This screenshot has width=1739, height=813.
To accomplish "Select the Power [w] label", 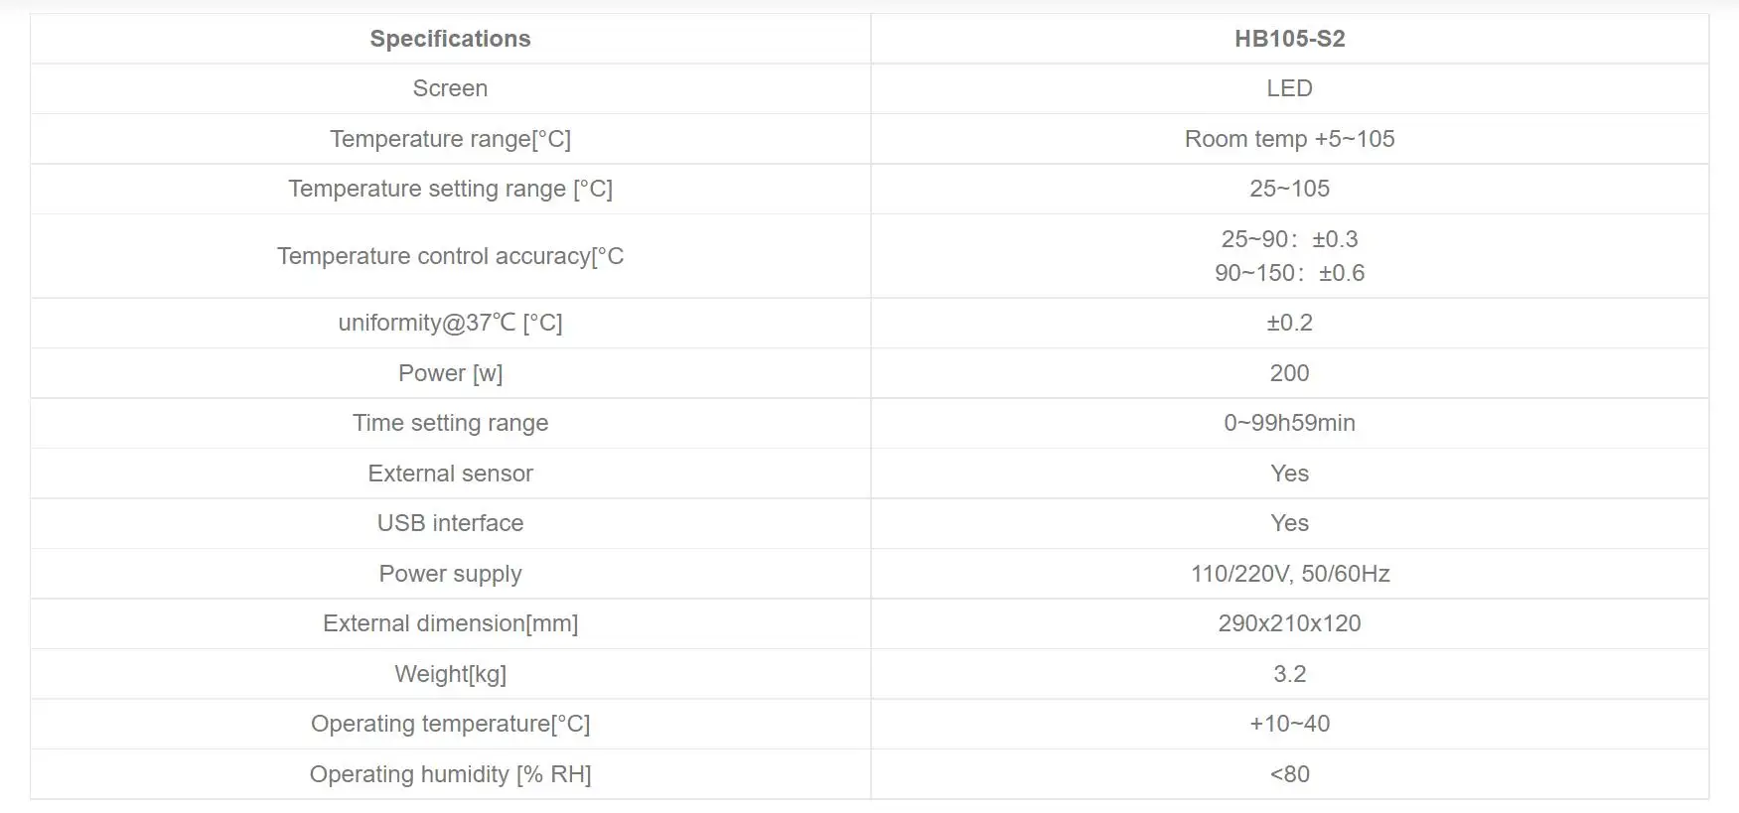I will [x=450, y=373].
